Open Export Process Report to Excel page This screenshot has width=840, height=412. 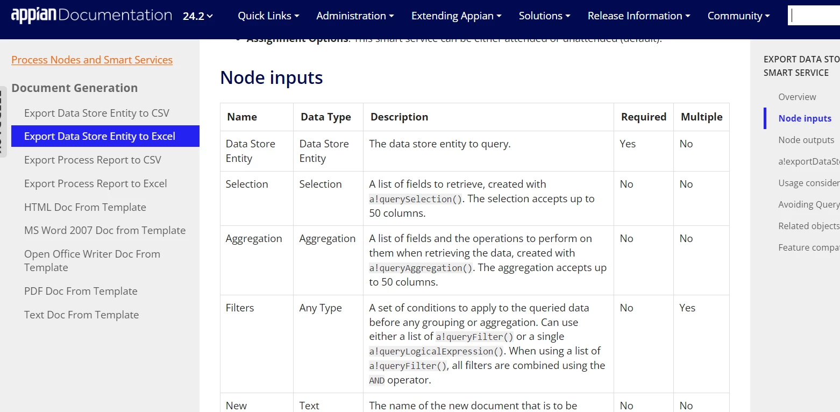tap(96, 183)
